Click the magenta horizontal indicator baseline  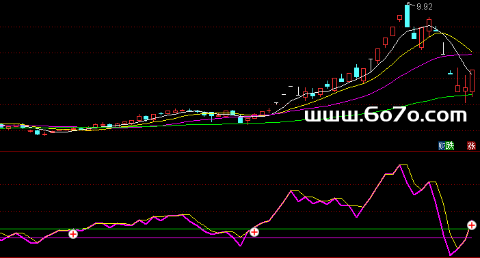point(236,238)
